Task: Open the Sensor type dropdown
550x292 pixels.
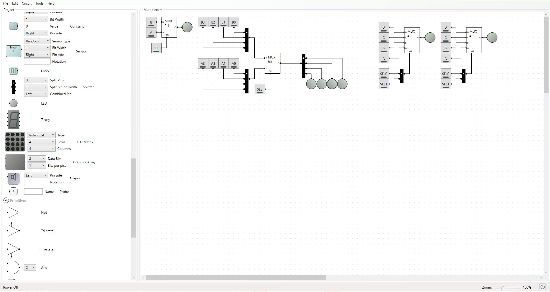Action: 37,41
